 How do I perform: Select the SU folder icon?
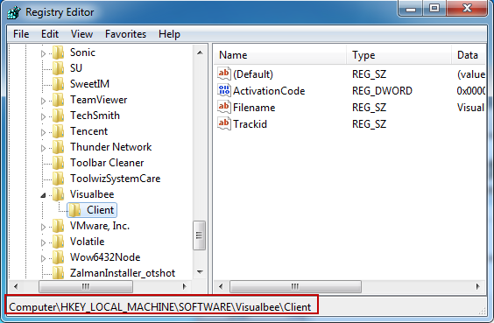(59, 68)
